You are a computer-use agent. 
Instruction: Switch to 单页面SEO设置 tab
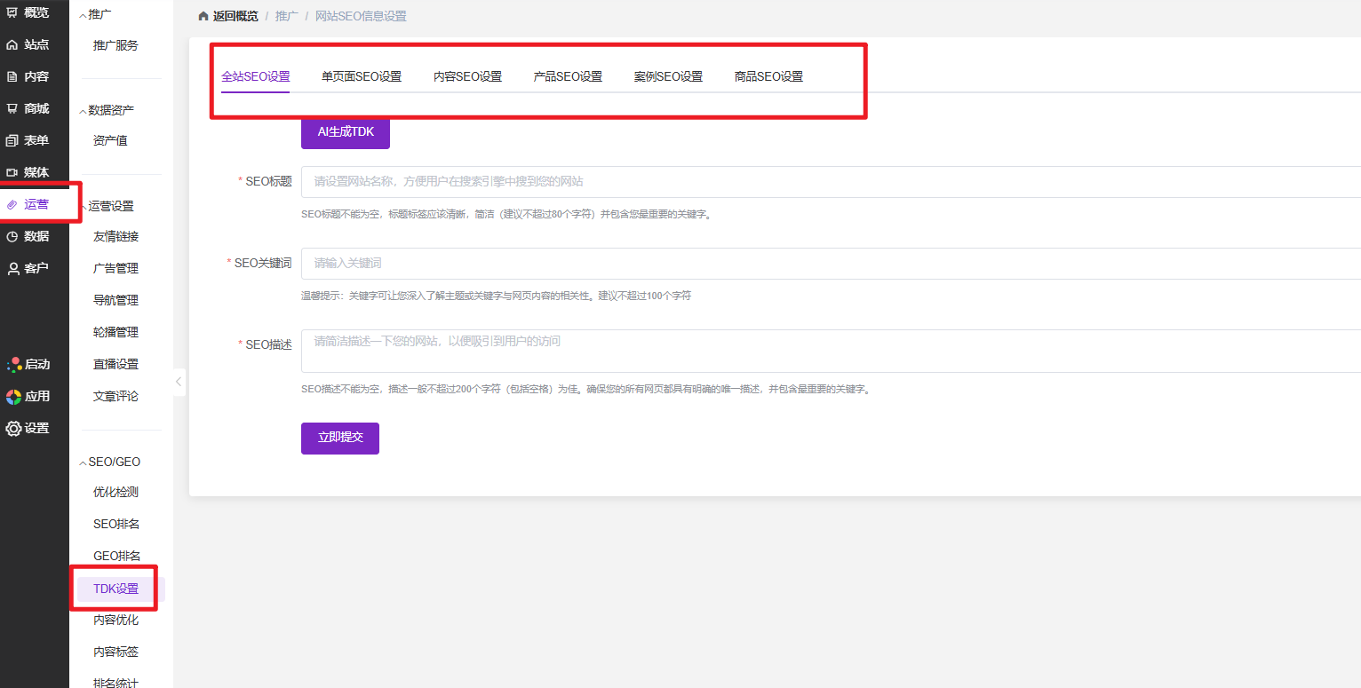point(362,76)
